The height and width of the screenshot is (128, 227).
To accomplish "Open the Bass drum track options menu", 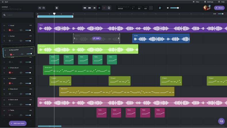I will tap(30, 89).
